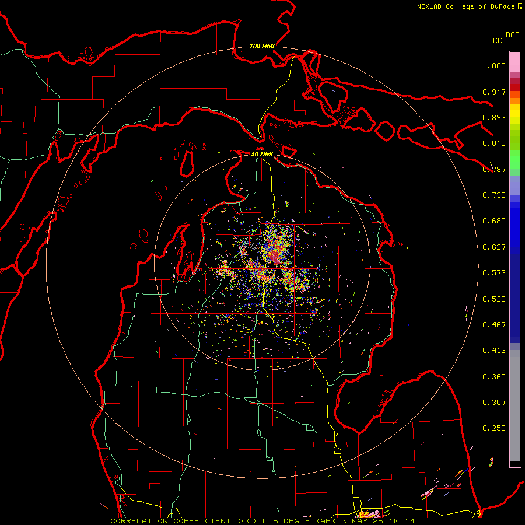This screenshot has width=525, height=525.
Task: Click the Correlation Coefficient caption at bottom
Action: [x=262, y=521]
